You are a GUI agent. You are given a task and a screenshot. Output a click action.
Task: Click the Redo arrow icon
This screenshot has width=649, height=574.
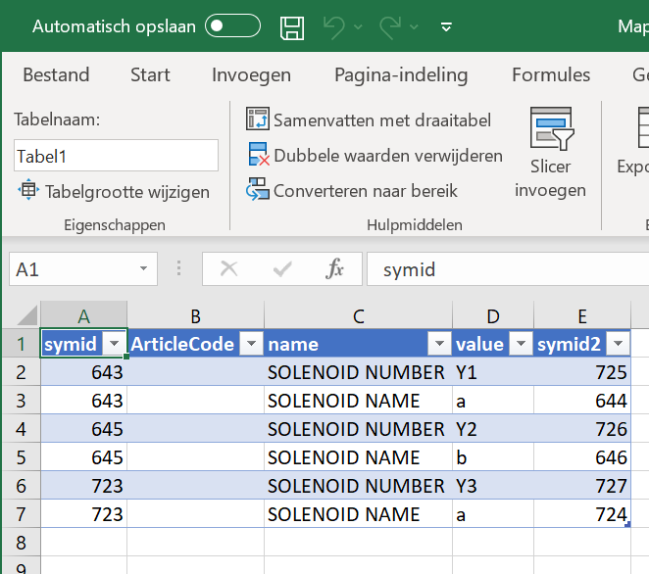coord(390,27)
